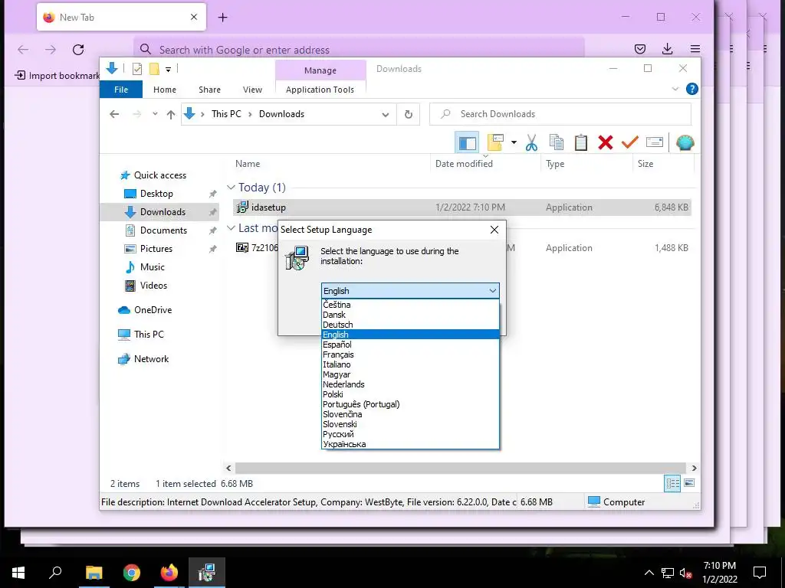This screenshot has height=588, width=785.
Task: Open the File ribbon tab
Action: [121, 90]
